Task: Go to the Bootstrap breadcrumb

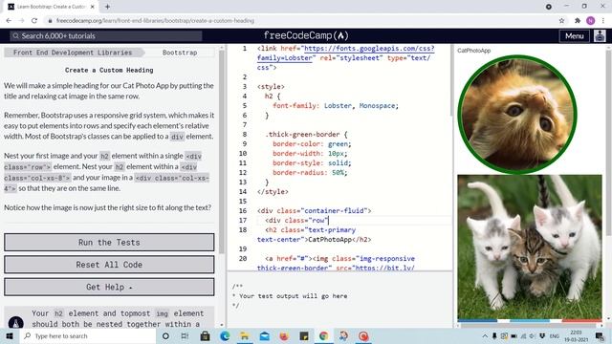Action: [180, 53]
